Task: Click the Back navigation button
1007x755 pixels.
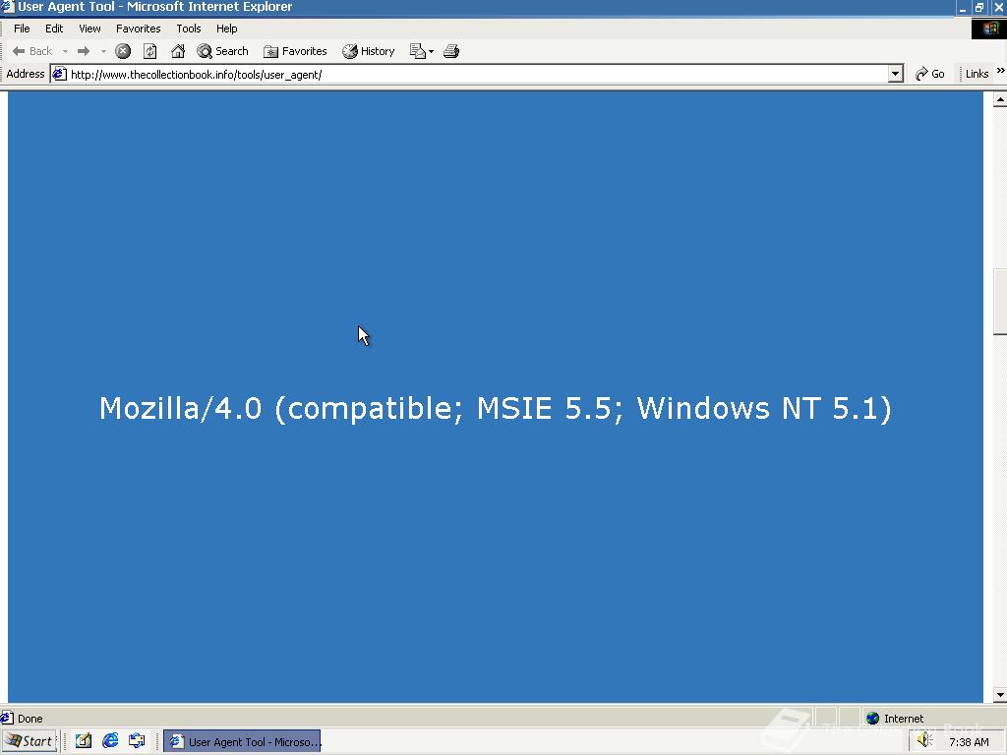Action: point(32,51)
